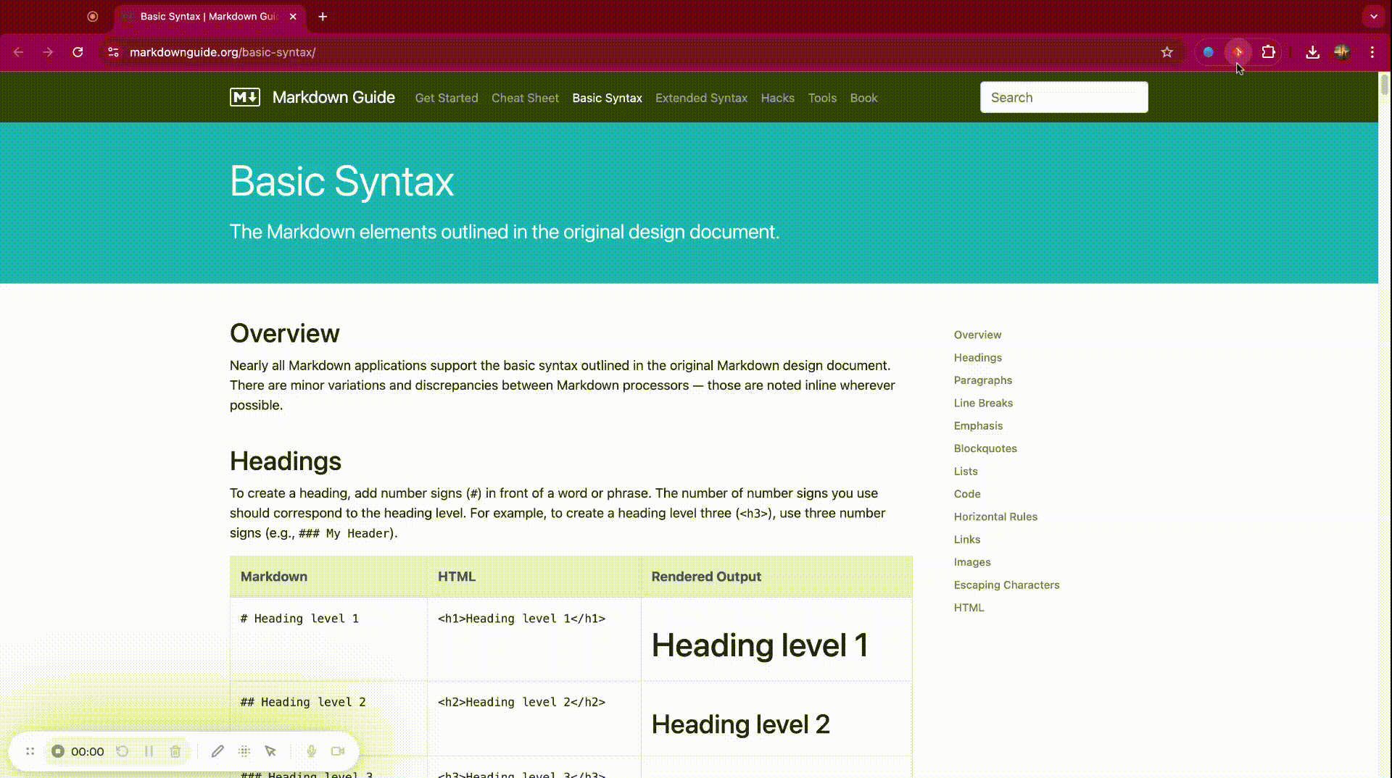Open a new tab with the plus icon

(x=323, y=16)
